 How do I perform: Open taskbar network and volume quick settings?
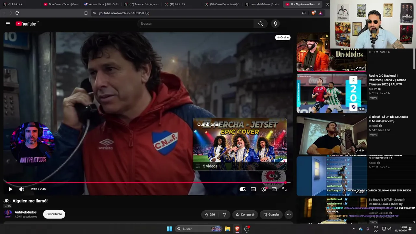point(386,229)
